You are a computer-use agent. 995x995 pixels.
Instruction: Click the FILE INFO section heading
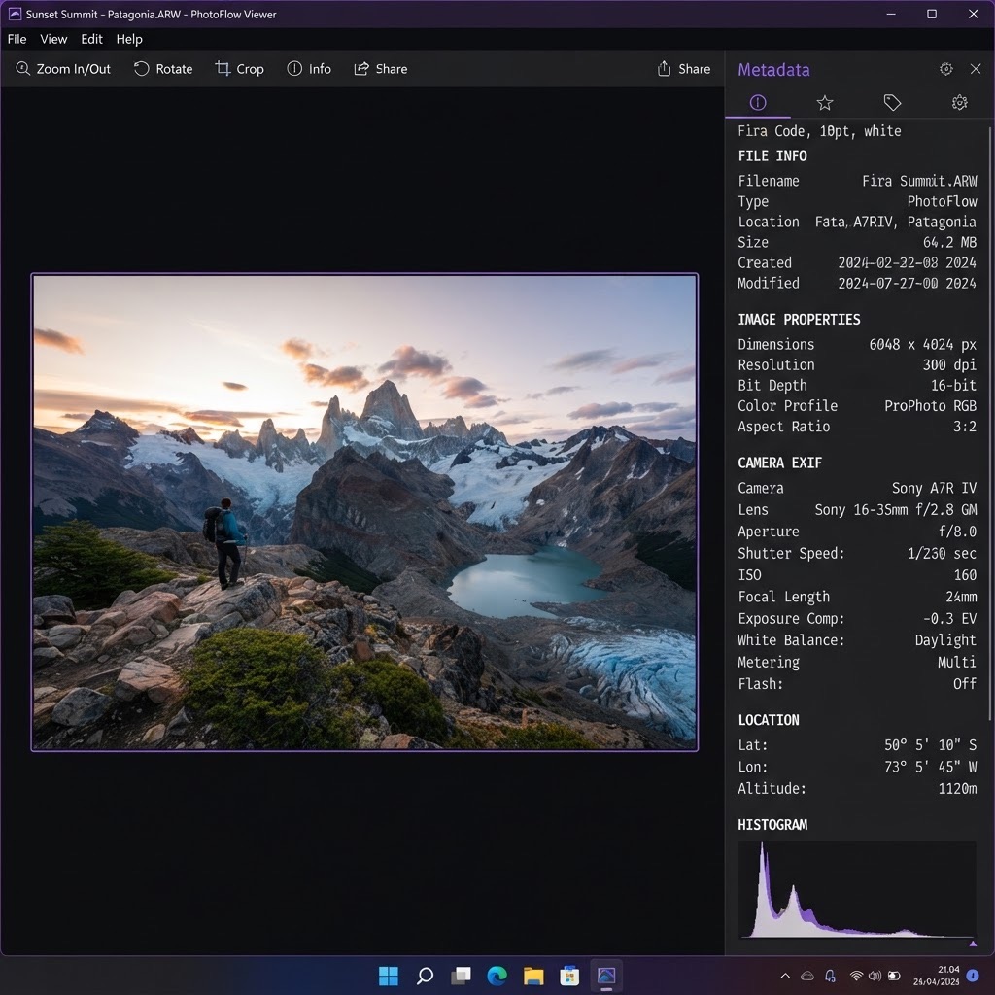coord(772,156)
